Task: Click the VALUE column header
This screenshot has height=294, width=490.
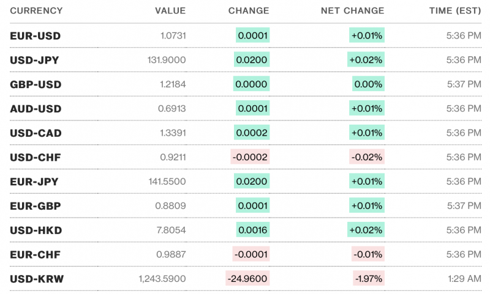Action: 170,11
